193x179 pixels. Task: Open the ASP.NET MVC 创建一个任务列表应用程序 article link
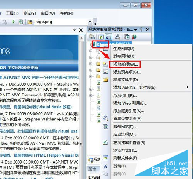39,78
